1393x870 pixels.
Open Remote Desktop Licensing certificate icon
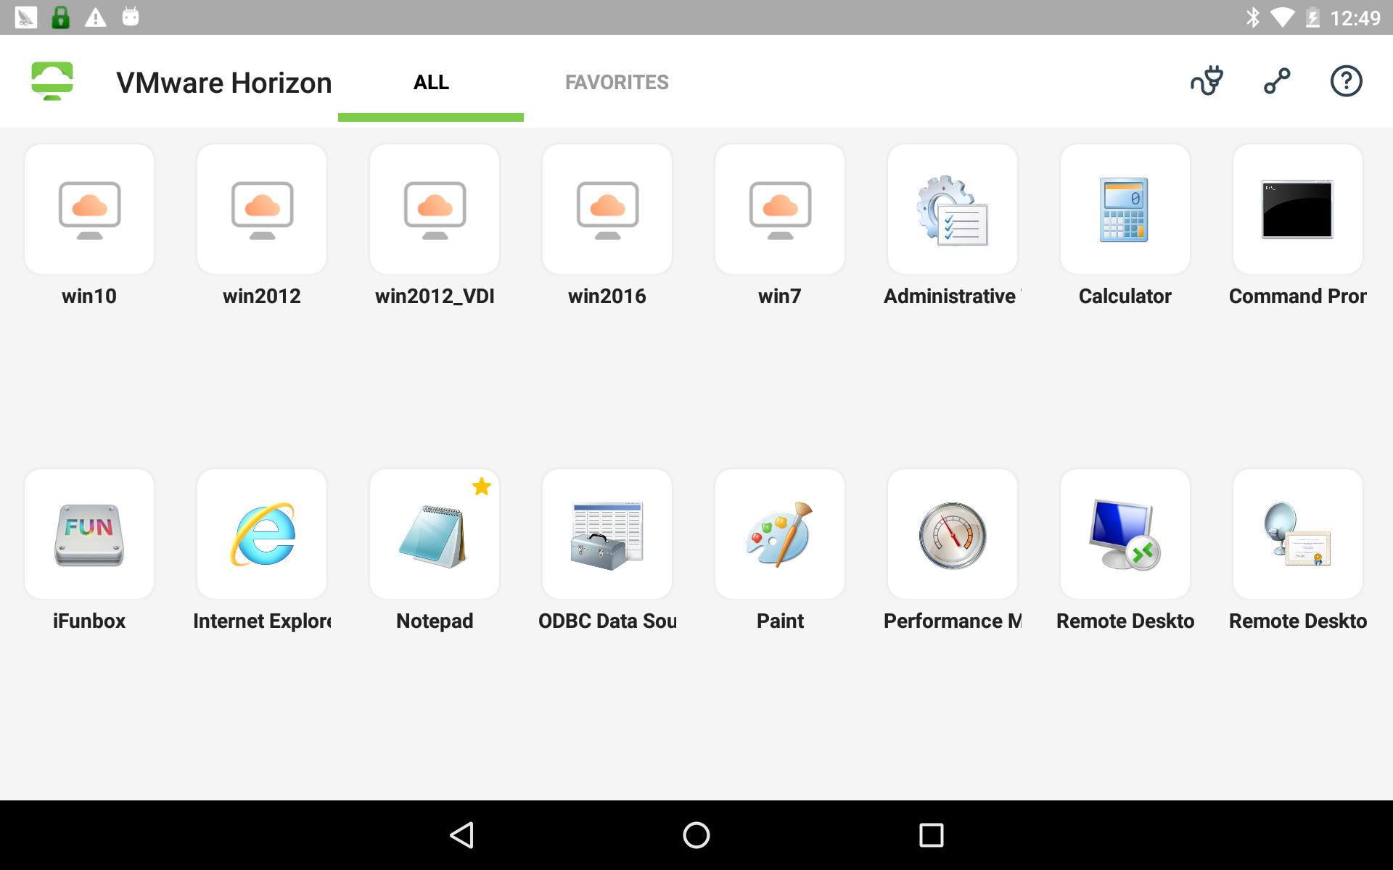pos(1297,534)
